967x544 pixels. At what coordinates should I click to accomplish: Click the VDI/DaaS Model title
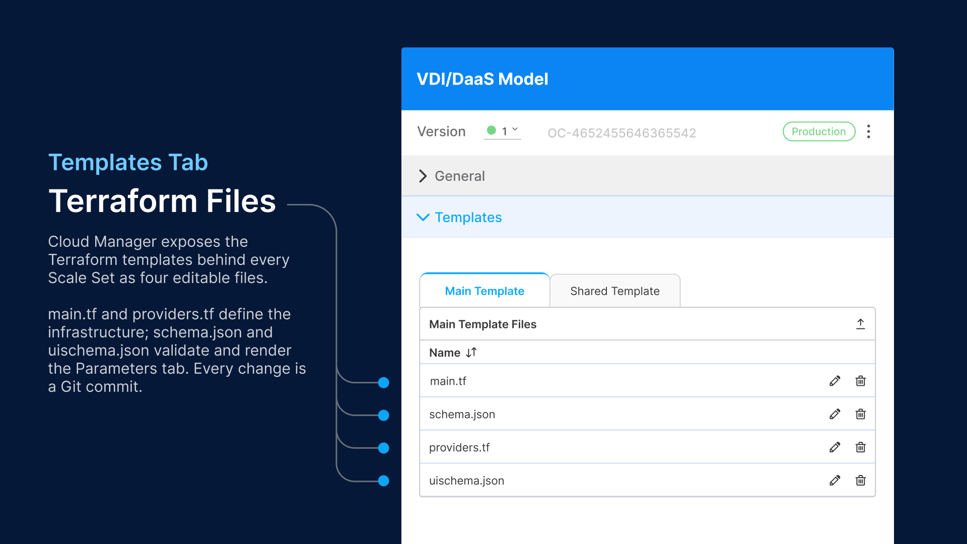click(x=482, y=79)
